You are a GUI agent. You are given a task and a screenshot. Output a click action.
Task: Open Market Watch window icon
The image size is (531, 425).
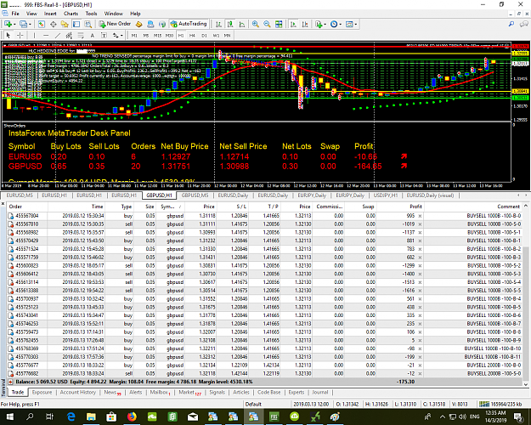coord(42,24)
